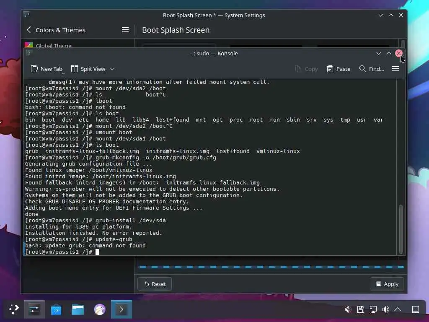Minimize the Konsole window
The height and width of the screenshot is (322, 429).
(x=379, y=53)
